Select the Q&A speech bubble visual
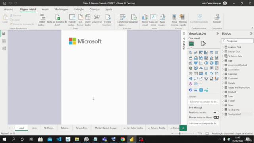The width and height of the screenshot is (254, 143). (x=196, y=79)
